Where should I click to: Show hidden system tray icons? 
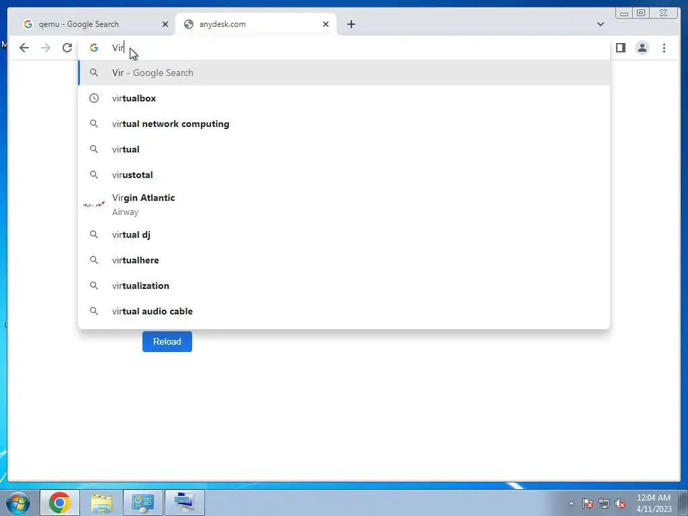(x=571, y=504)
